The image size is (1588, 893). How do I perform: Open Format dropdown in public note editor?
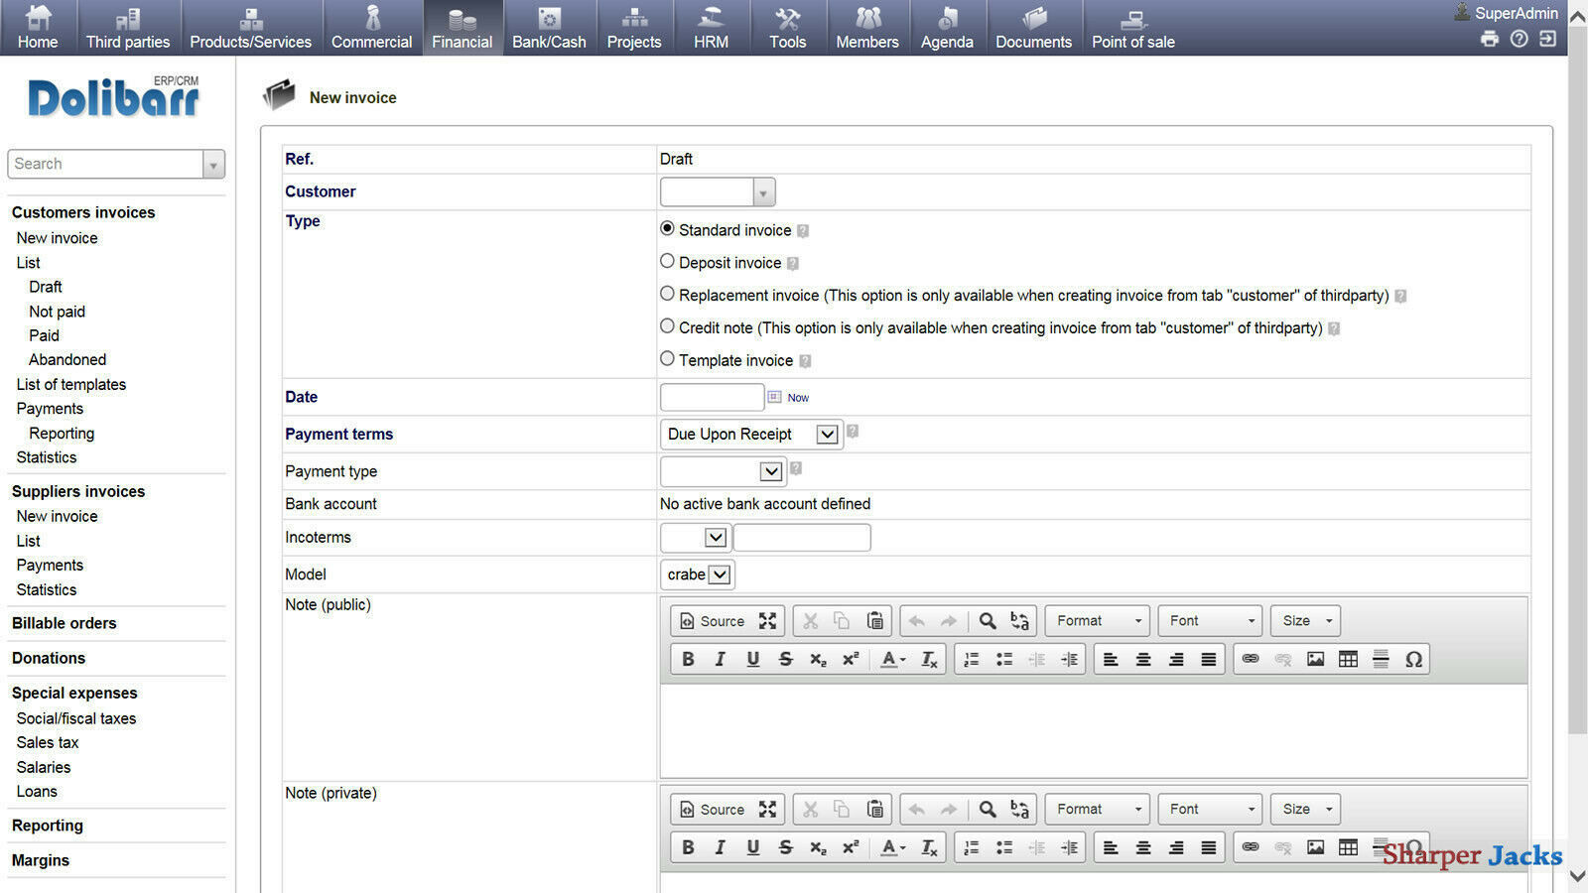(x=1097, y=621)
